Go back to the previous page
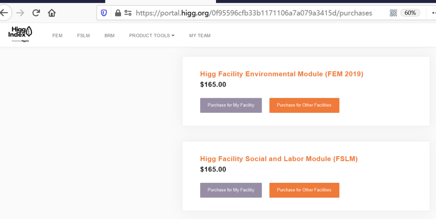The width and height of the screenshot is (436, 219). 4,13
